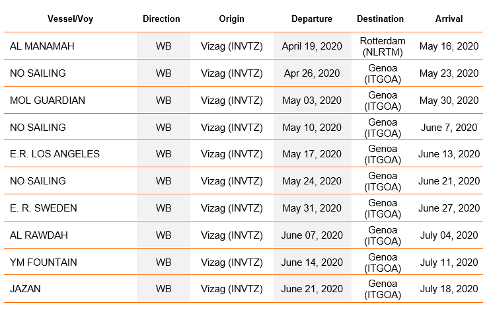Click the AL RAWDAH vessel name
489x318 pixels.
coord(39,235)
